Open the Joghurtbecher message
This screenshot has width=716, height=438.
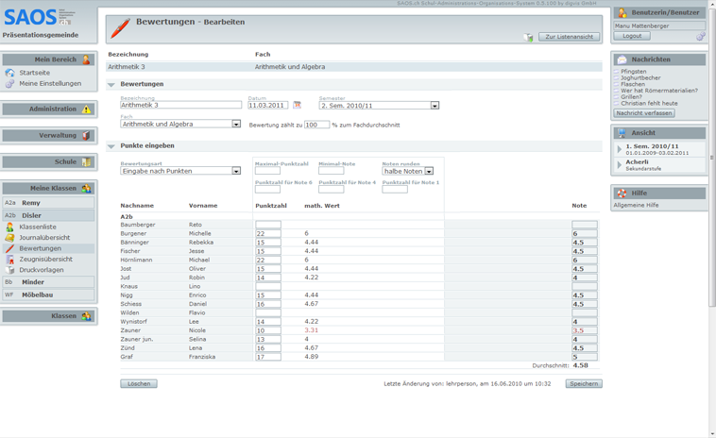(640, 78)
